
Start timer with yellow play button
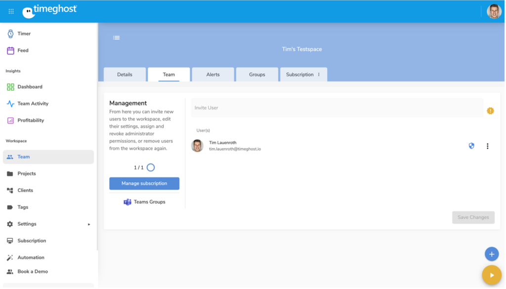point(491,275)
